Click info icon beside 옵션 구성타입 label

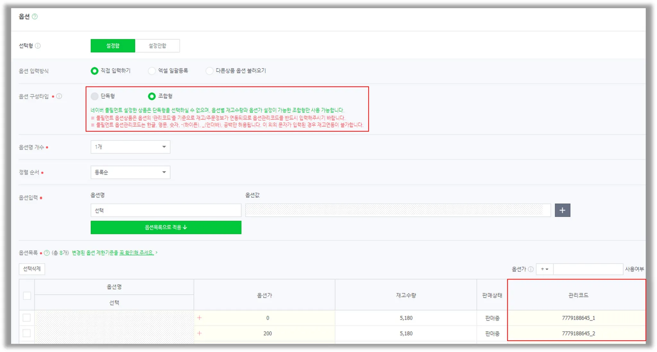click(x=59, y=96)
